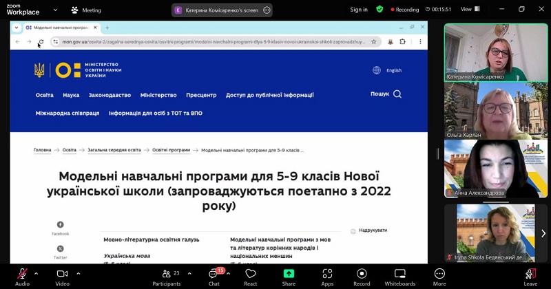
Task: Click the avatar extension icon in toolbar
Action: point(391,42)
